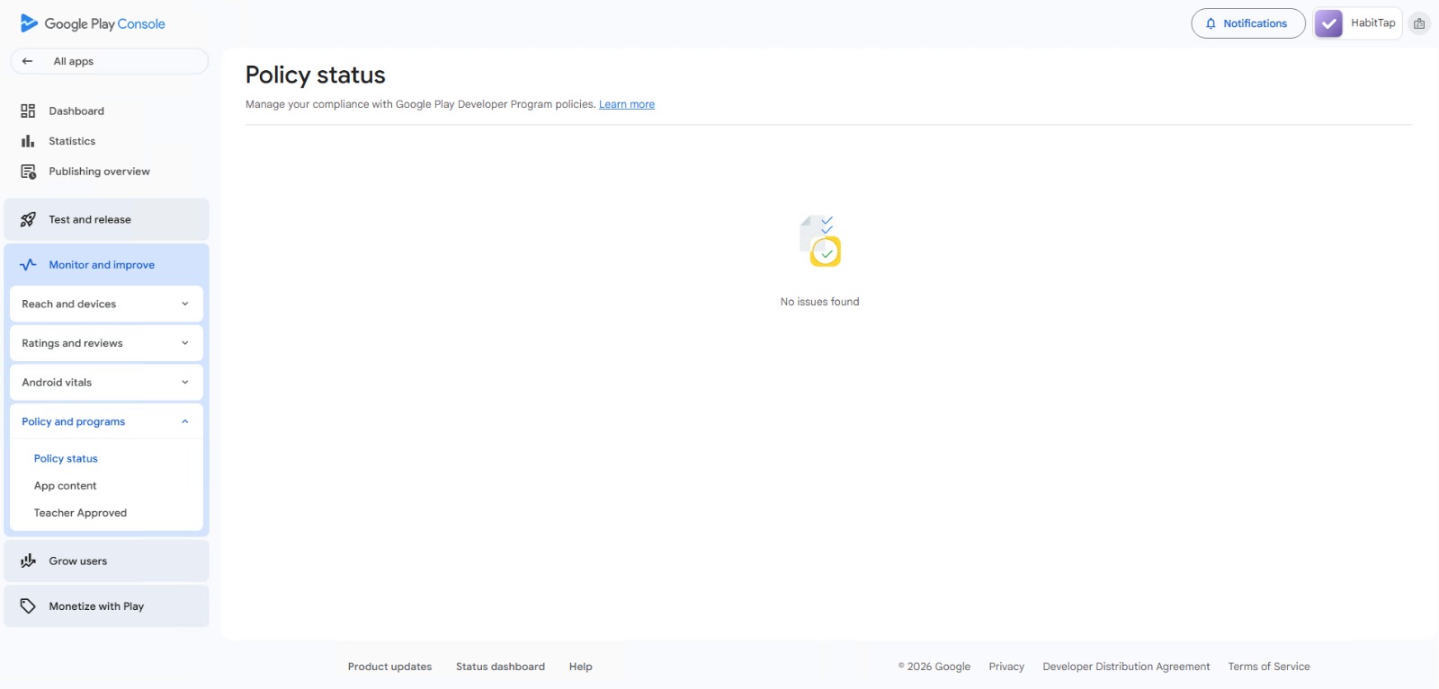Click the Test and release rocket icon
Image resolution: width=1439 pixels, height=689 pixels.
click(x=28, y=219)
